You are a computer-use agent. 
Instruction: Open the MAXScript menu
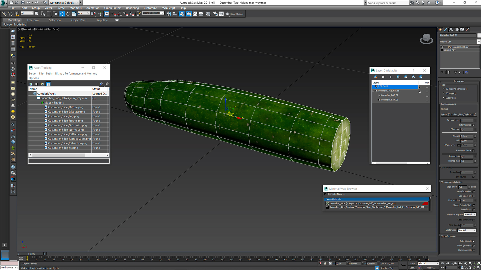(x=168, y=8)
